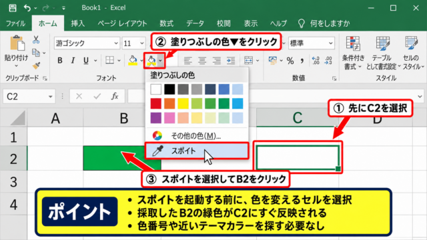427x240 pixels.
Task: Open the Copy options dropdown arrow
Action: (44, 53)
